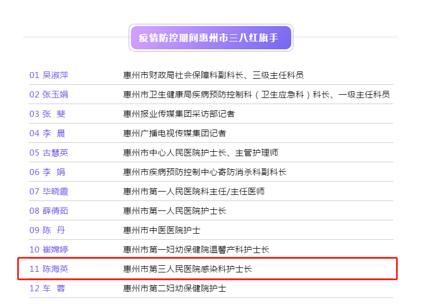Click 惠州市第一人民医院科主任/主任医师 text
Image resolution: width=431 pixels, height=304 pixels.
coord(194,192)
